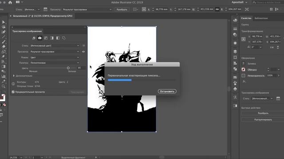Select the Puppet Warp pin tool
Screen dimensions: 284x159
pos(4,57)
